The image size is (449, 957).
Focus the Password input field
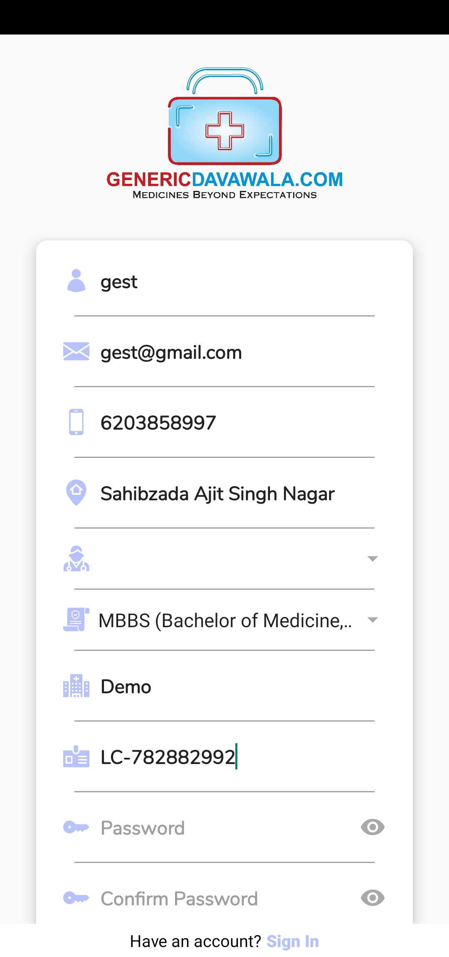224,828
